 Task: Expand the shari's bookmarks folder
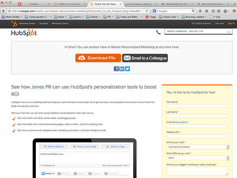click(76, 17)
